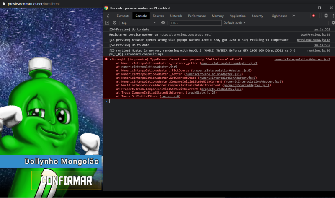The image size is (335, 198).
Task: Click the live expression eye icon
Action: (163, 23)
